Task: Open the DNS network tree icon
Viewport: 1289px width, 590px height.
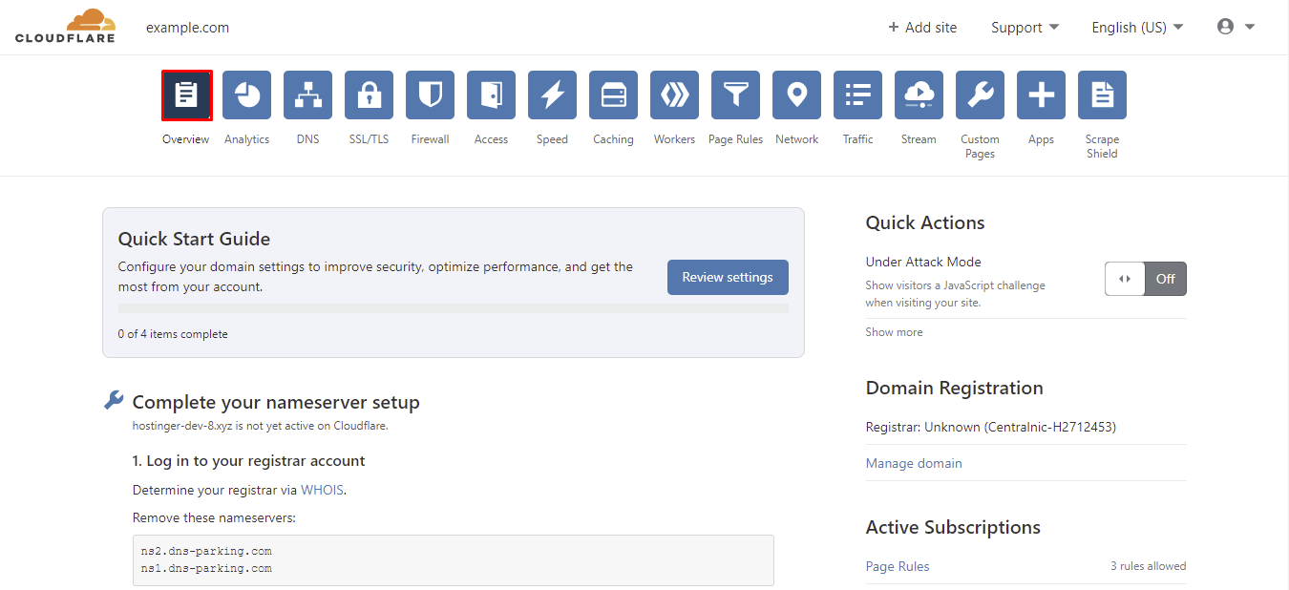Action: 307,95
